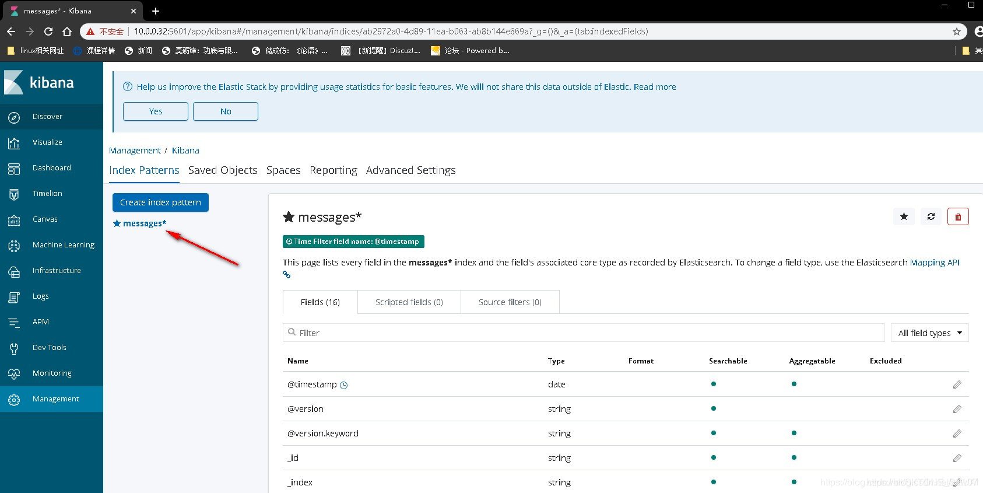
Task: Click the _index field name
Action: click(300, 482)
